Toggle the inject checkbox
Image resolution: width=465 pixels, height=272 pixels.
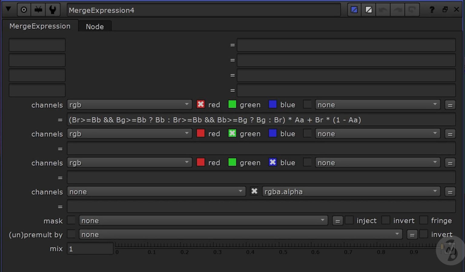(349, 220)
